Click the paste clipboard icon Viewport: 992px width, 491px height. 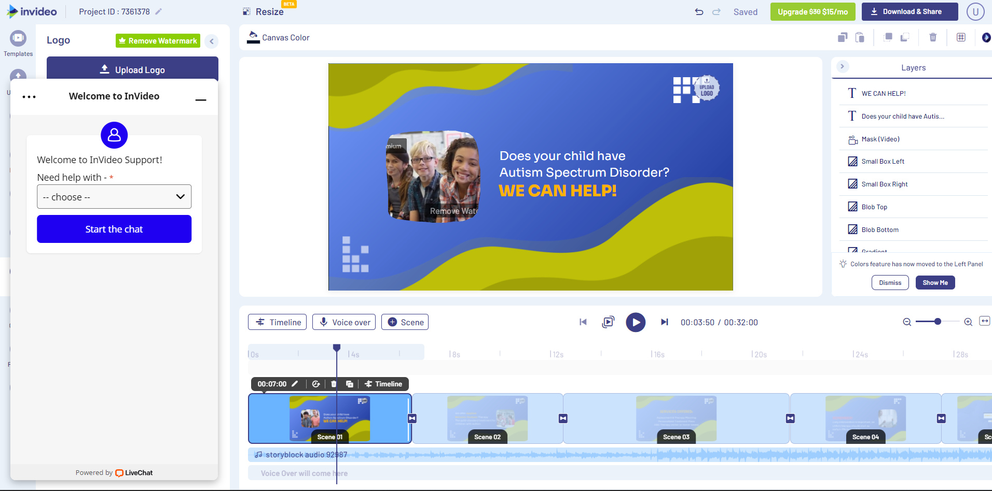[x=860, y=37]
